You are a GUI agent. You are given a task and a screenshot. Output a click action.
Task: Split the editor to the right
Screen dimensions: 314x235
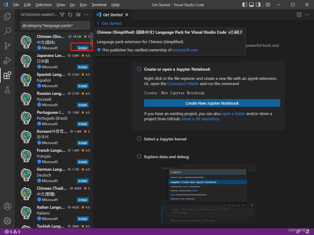(x=299, y=15)
